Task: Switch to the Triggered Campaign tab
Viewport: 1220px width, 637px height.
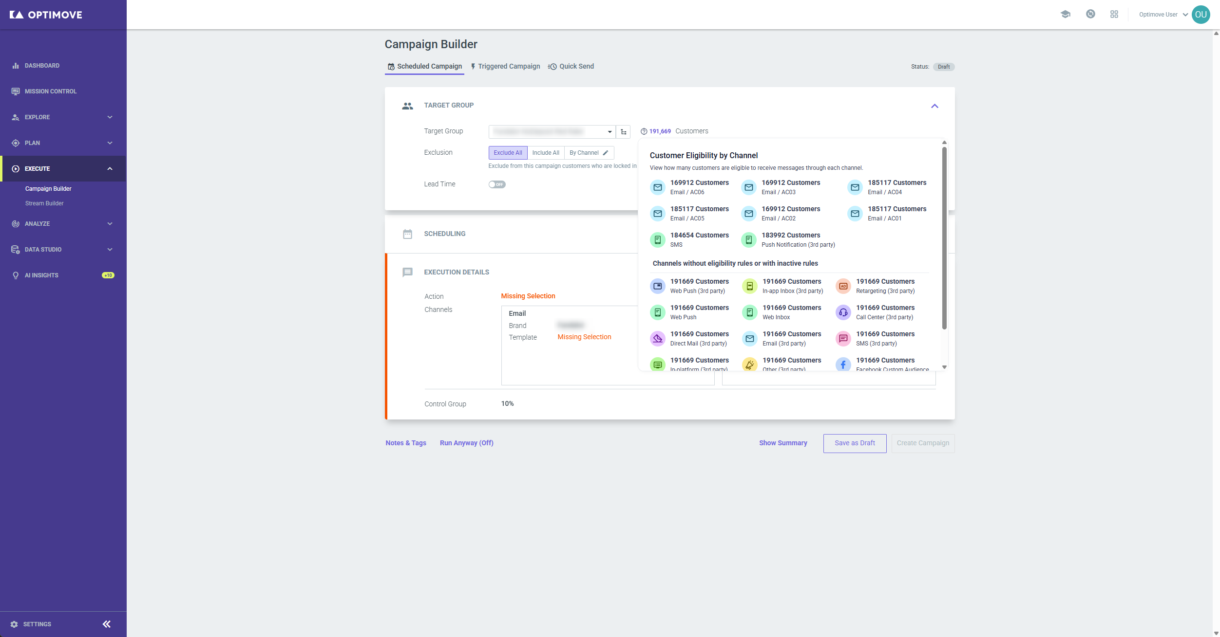Action: click(x=505, y=66)
